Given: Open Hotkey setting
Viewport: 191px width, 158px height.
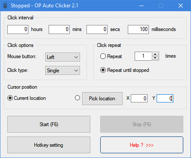Looking at the screenshot, I should point(49,145).
